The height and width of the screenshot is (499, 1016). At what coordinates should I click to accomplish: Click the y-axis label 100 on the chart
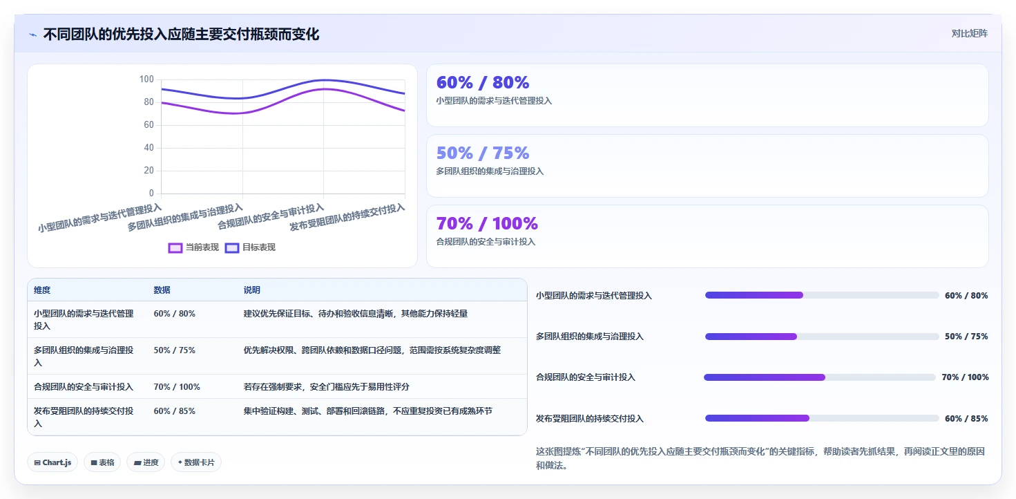pos(146,79)
